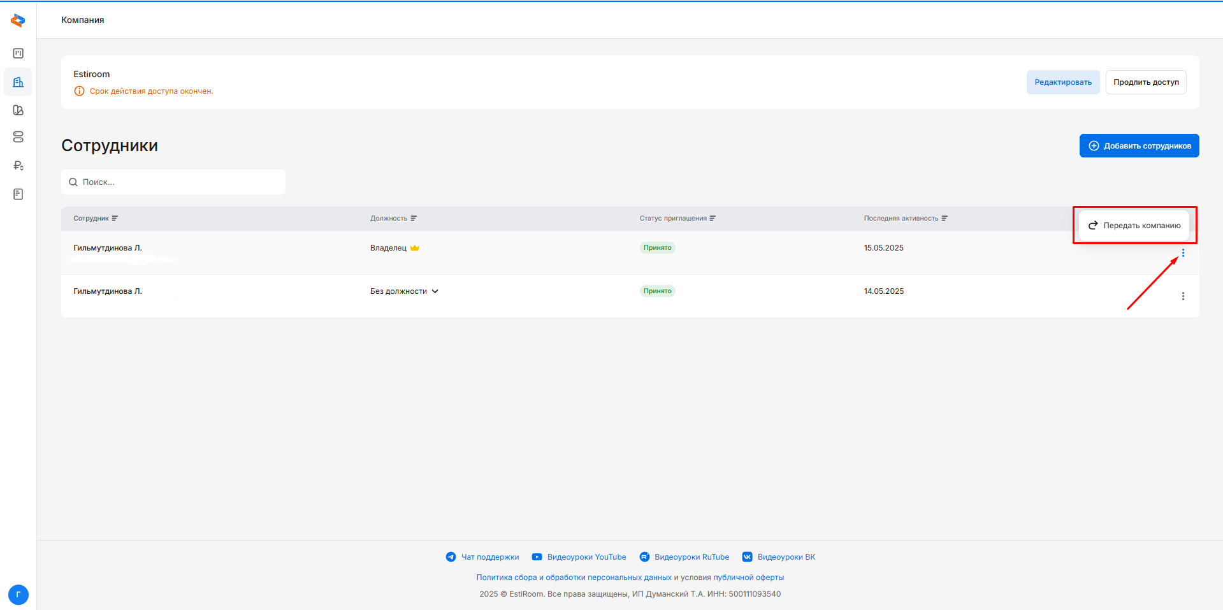
Task: Open three-dot menu for the owner row
Action: 1183,253
